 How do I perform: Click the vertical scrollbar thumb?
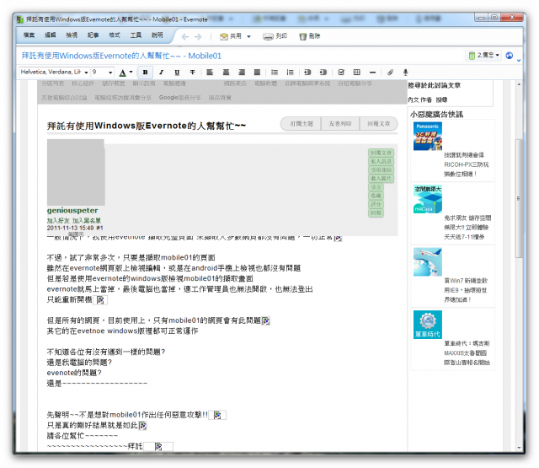(x=519, y=198)
